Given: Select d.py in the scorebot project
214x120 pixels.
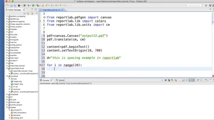Looking at the screenshot, I should pyautogui.click(x=15, y=79).
